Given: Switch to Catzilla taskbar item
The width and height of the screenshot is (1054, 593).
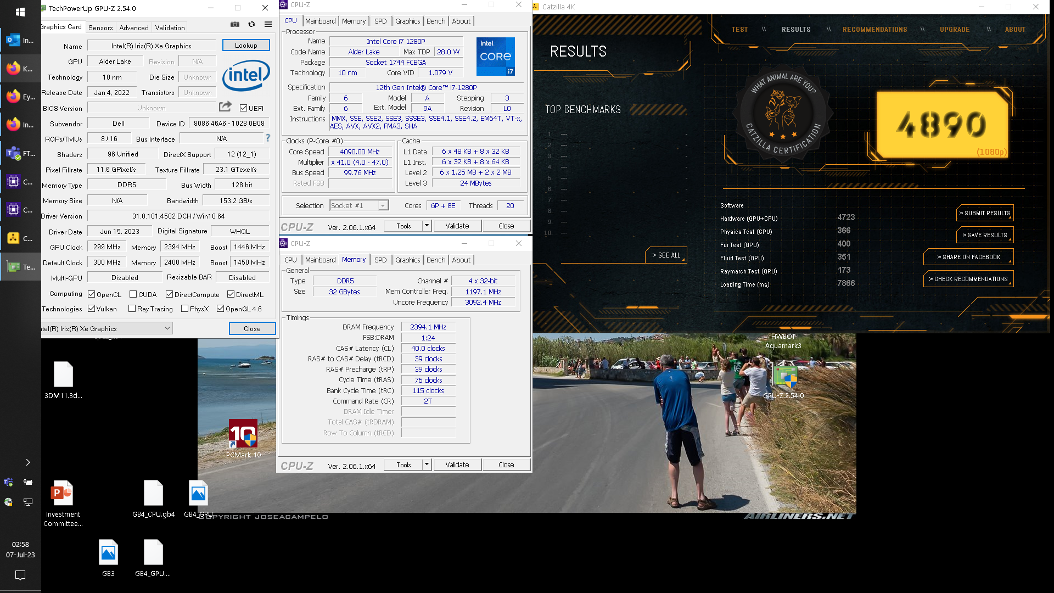Looking at the screenshot, I should pos(20,238).
